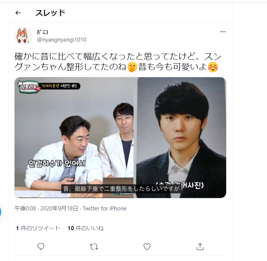Go back using the left arrow
Image resolution: width=267 pixels, height=261 pixels.
pyautogui.click(x=18, y=13)
